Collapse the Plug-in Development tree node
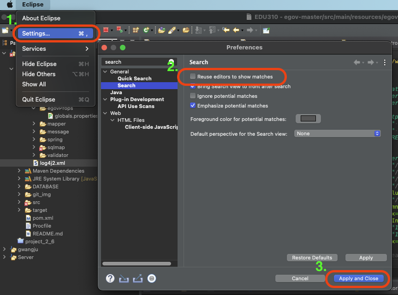398x295 pixels. (x=105, y=99)
